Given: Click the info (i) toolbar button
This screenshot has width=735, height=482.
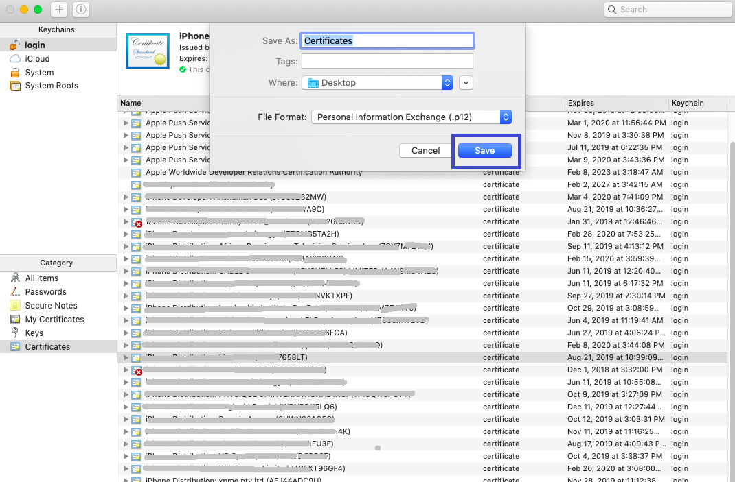Looking at the screenshot, I should pos(81,10).
